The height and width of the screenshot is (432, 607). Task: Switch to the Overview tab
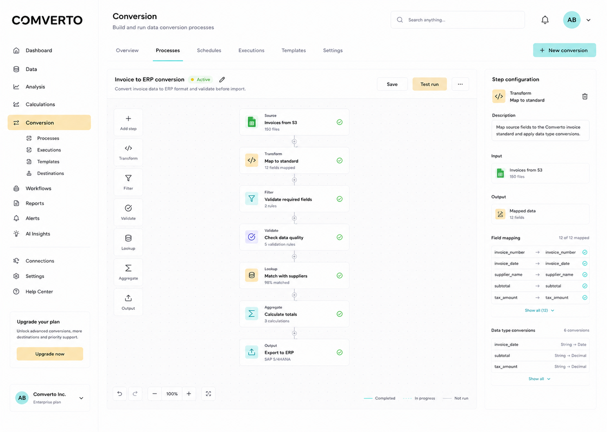tap(127, 50)
